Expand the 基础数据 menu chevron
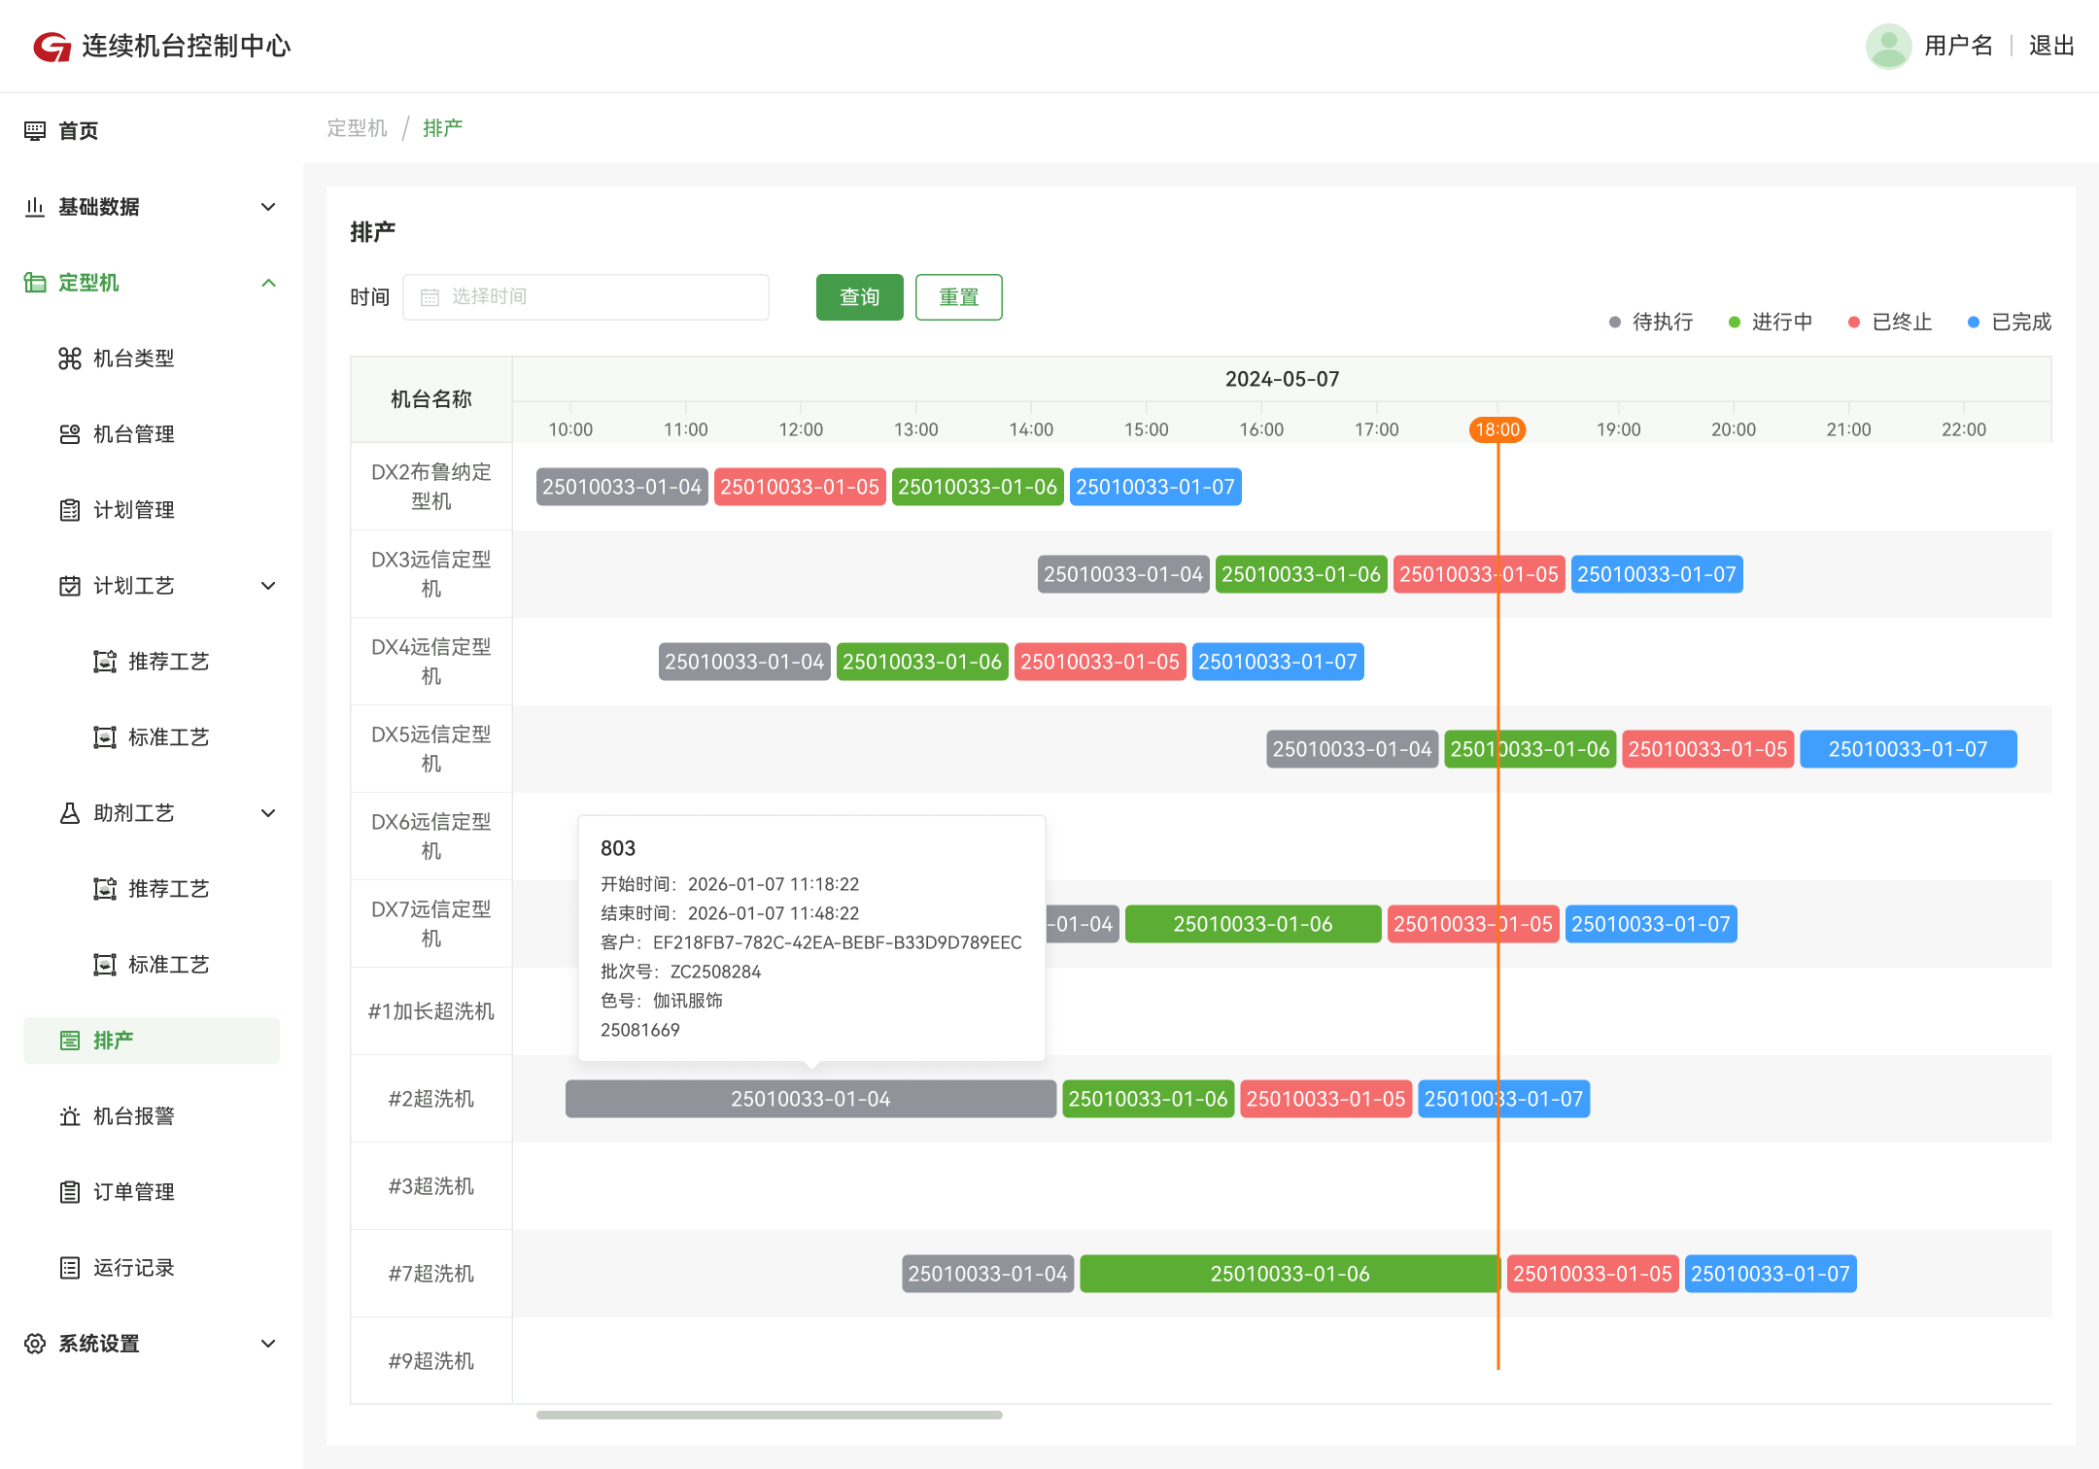The image size is (2099, 1469). pyautogui.click(x=268, y=207)
